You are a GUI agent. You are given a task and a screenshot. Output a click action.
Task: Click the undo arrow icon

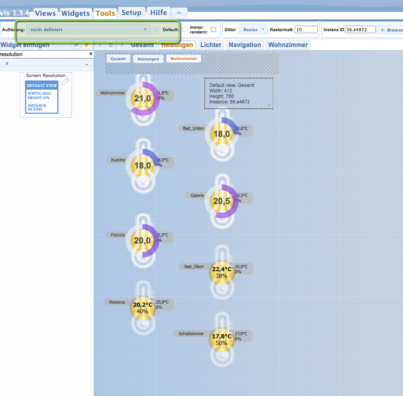pos(179,13)
